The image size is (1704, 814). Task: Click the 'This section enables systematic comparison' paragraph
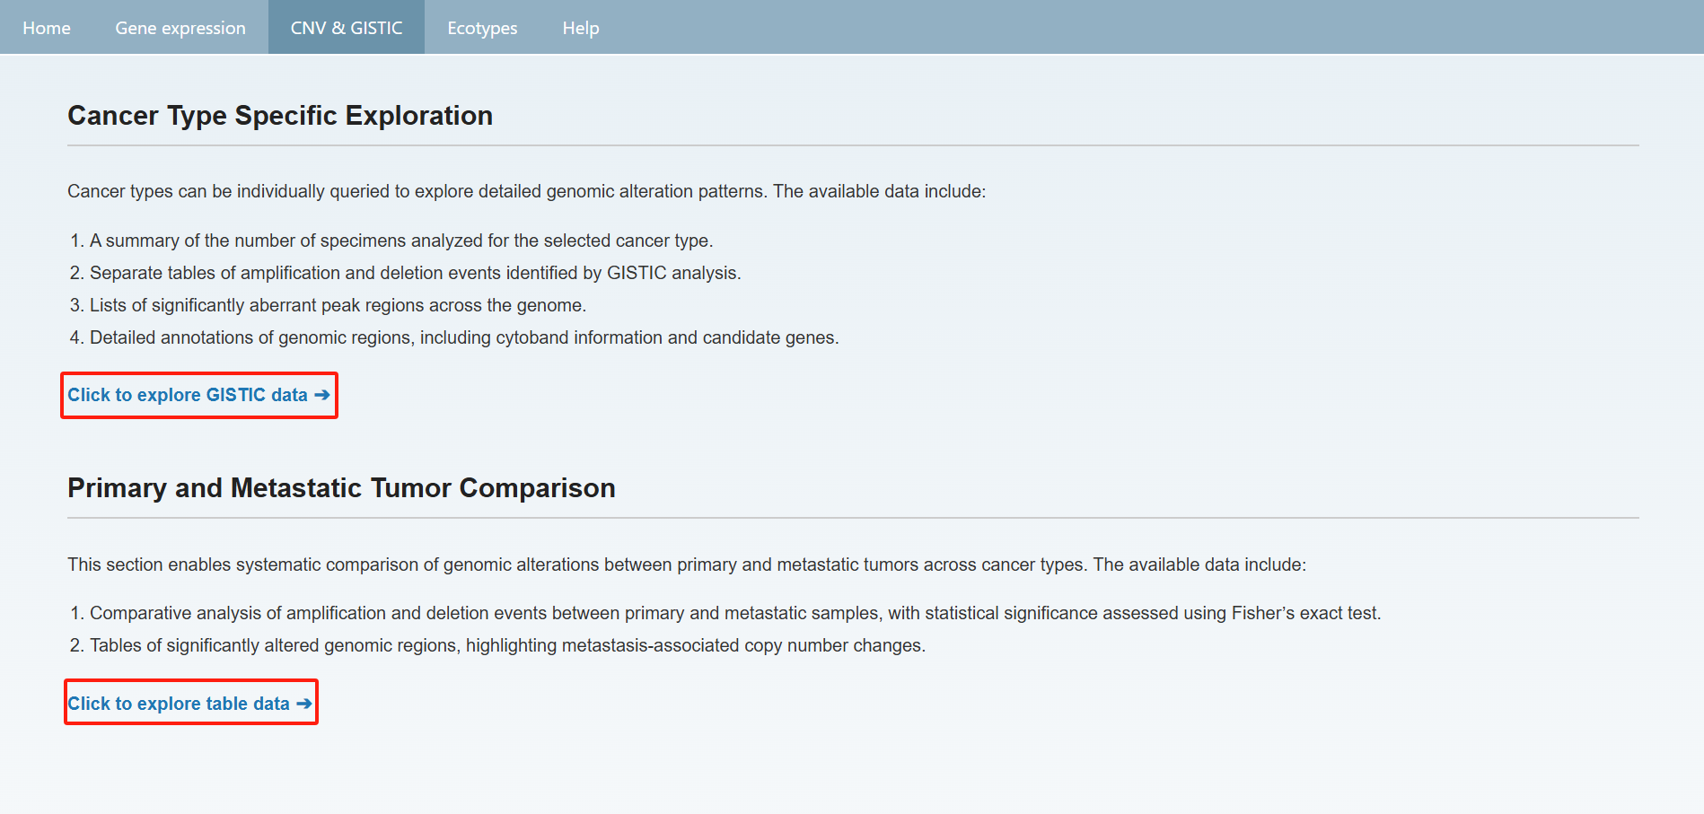[686, 565]
